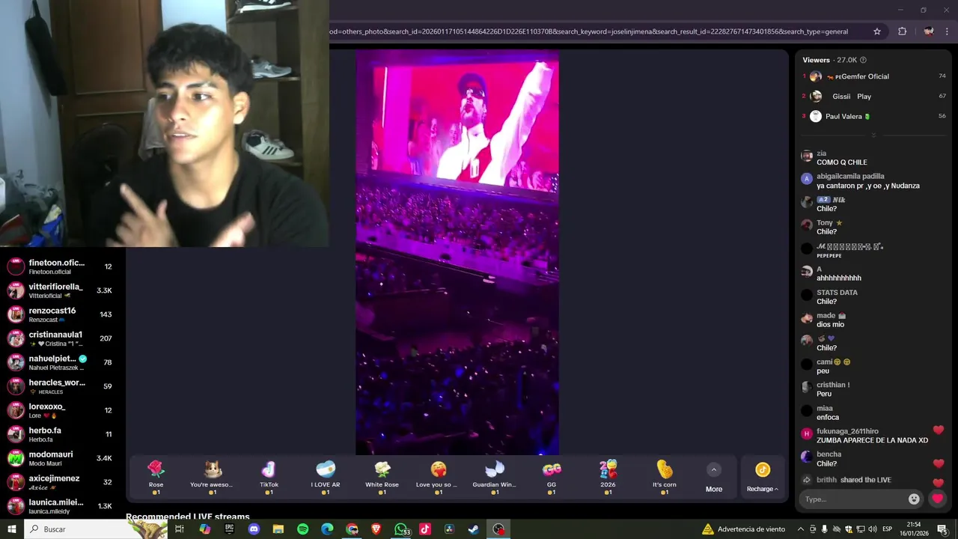Open Epic Games launcher from taskbar

(x=229, y=529)
